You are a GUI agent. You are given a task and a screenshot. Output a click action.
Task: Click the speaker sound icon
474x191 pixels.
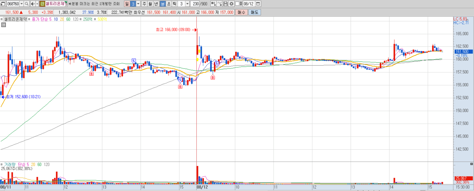(33, 4)
